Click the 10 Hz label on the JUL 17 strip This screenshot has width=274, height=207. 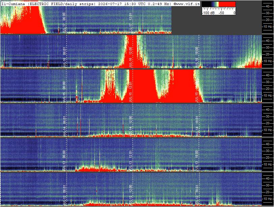click(x=268, y=27)
